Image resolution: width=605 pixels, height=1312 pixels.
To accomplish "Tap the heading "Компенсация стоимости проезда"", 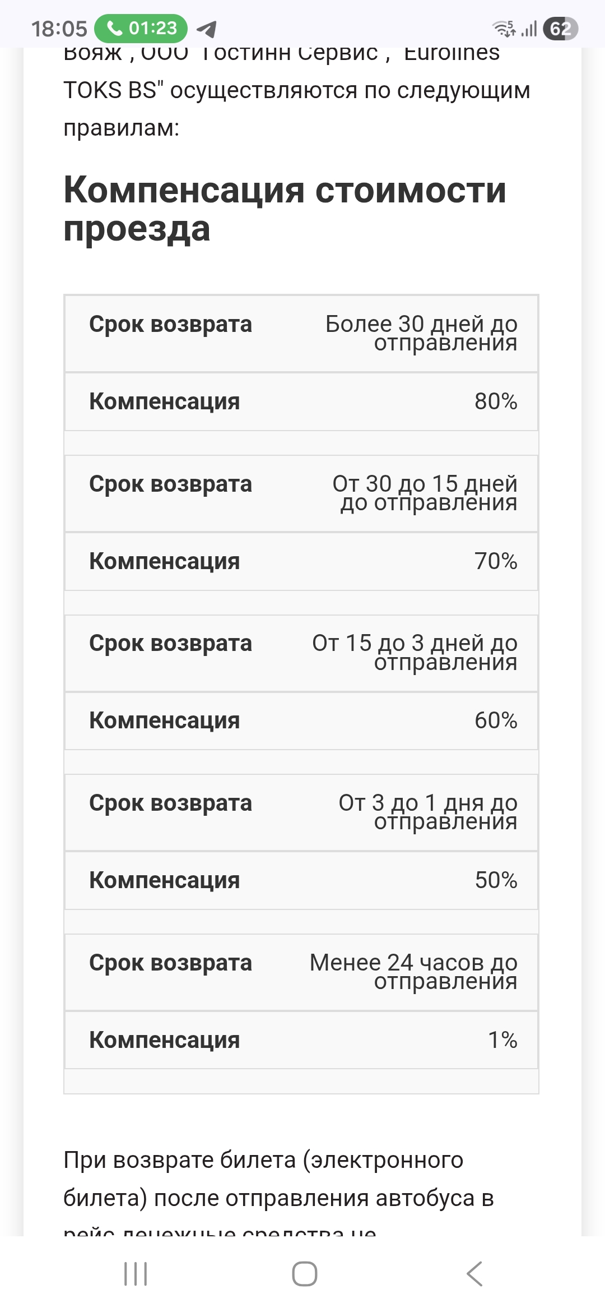I will (285, 209).
